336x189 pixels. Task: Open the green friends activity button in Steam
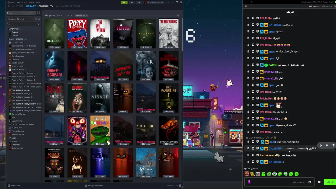point(124,2)
